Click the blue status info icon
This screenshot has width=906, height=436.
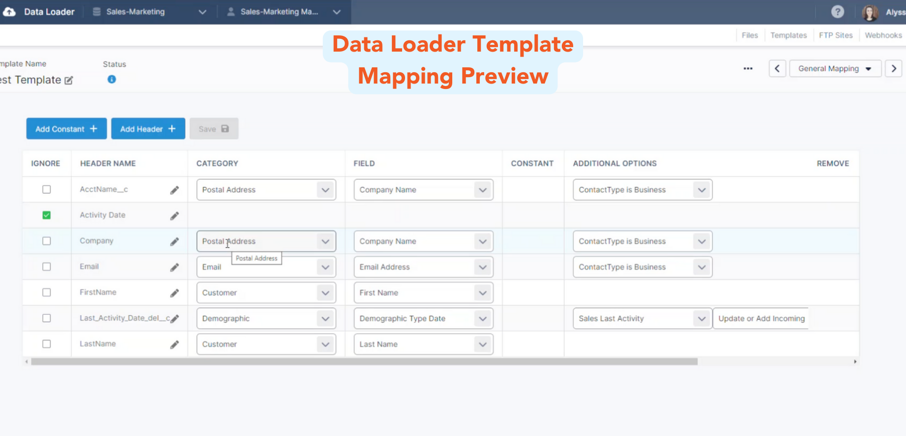(x=112, y=79)
